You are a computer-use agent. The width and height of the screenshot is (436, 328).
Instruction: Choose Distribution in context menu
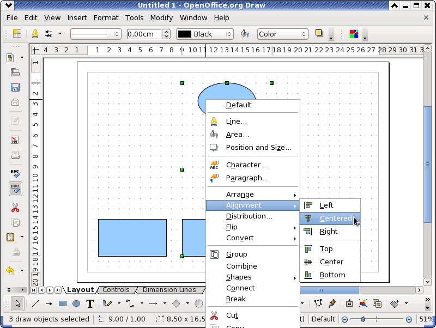(x=253, y=216)
